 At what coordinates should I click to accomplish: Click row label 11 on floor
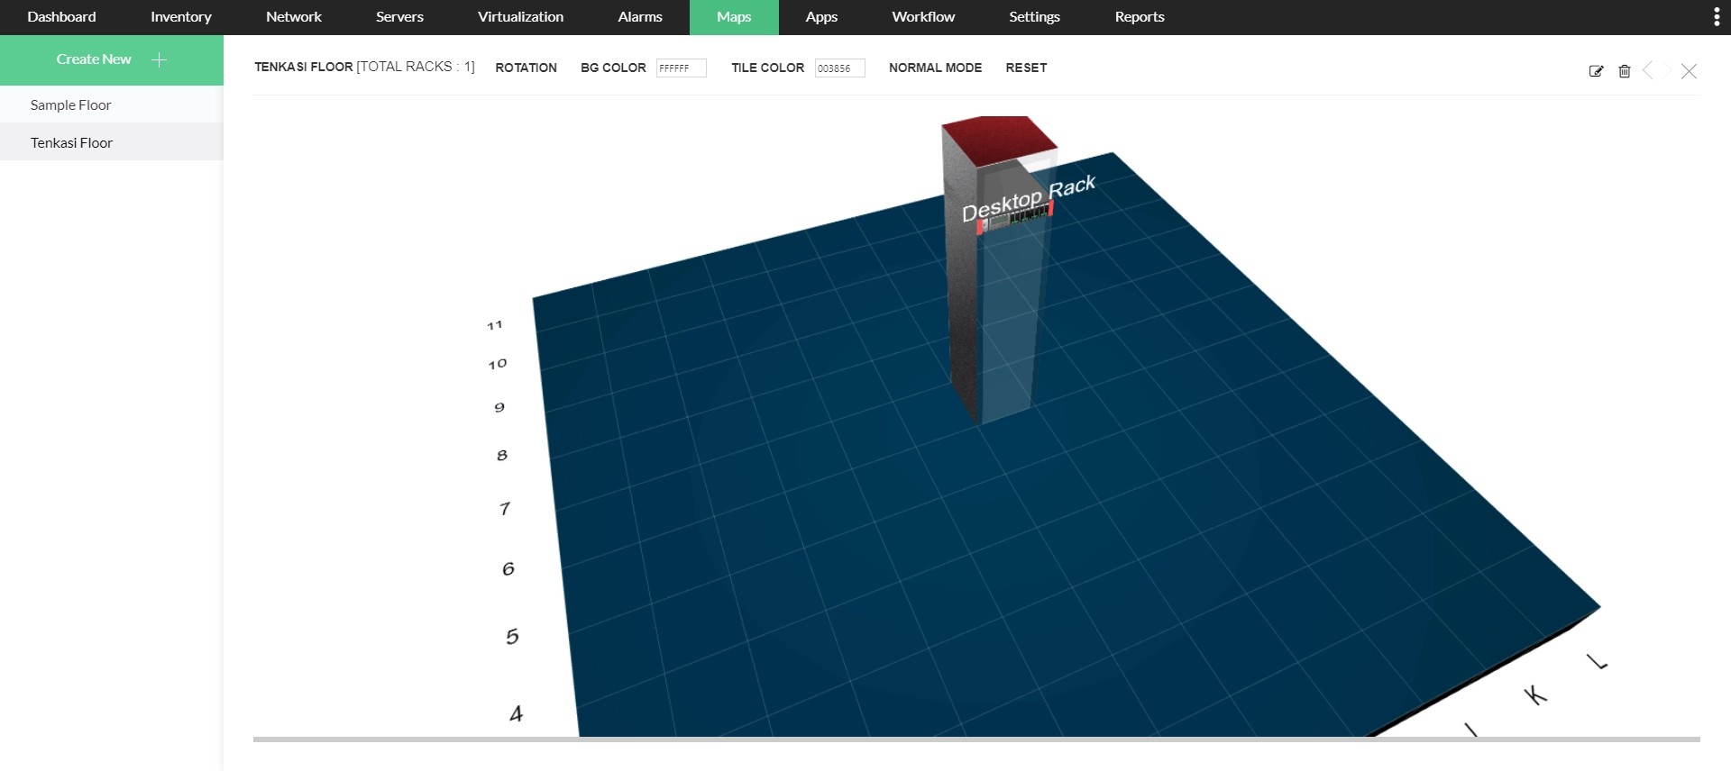coord(494,325)
